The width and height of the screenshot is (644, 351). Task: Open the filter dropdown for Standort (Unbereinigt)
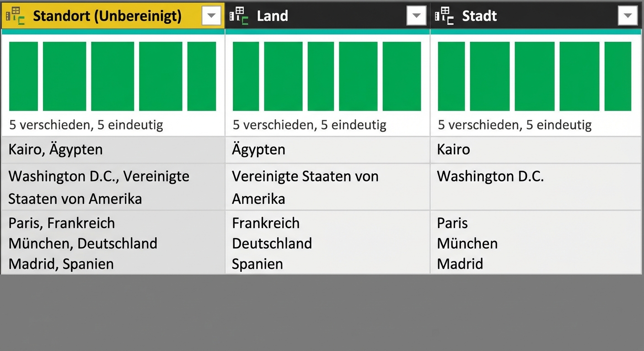tap(211, 15)
